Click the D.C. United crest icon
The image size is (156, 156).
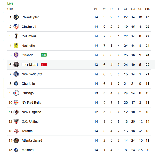coord(16,121)
